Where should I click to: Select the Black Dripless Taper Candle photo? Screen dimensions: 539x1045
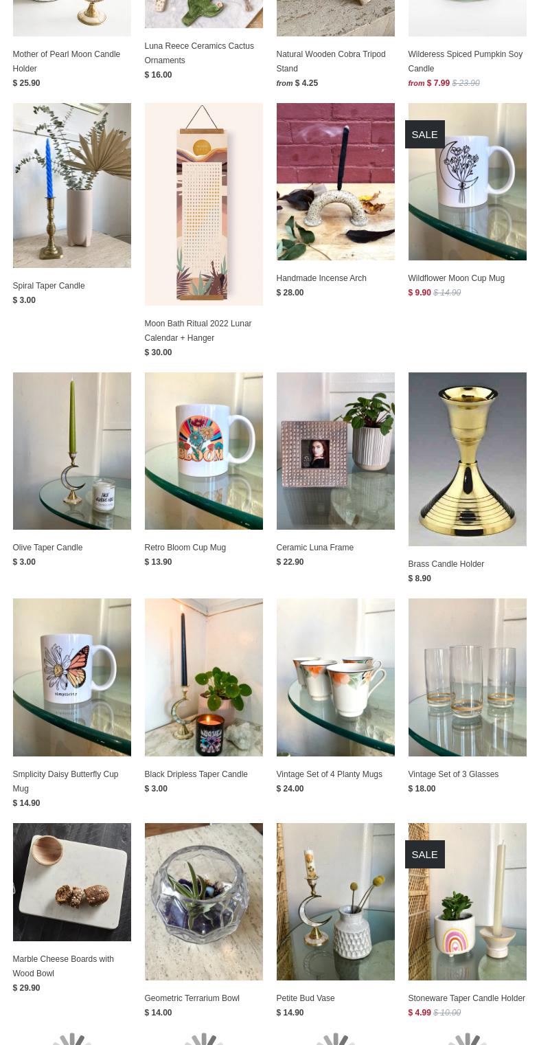pyautogui.click(x=203, y=677)
